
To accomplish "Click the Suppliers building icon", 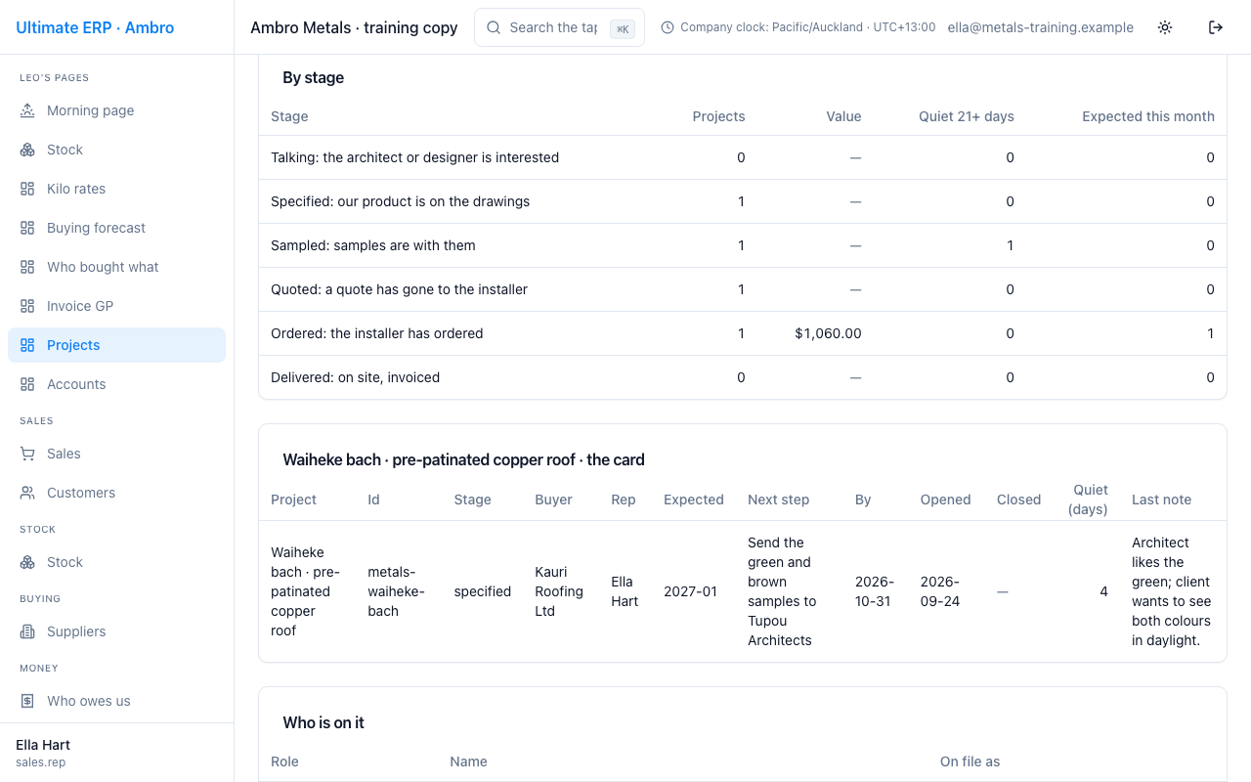I will [27, 631].
